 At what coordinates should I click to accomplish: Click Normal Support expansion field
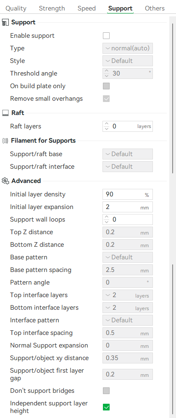coord(128,345)
